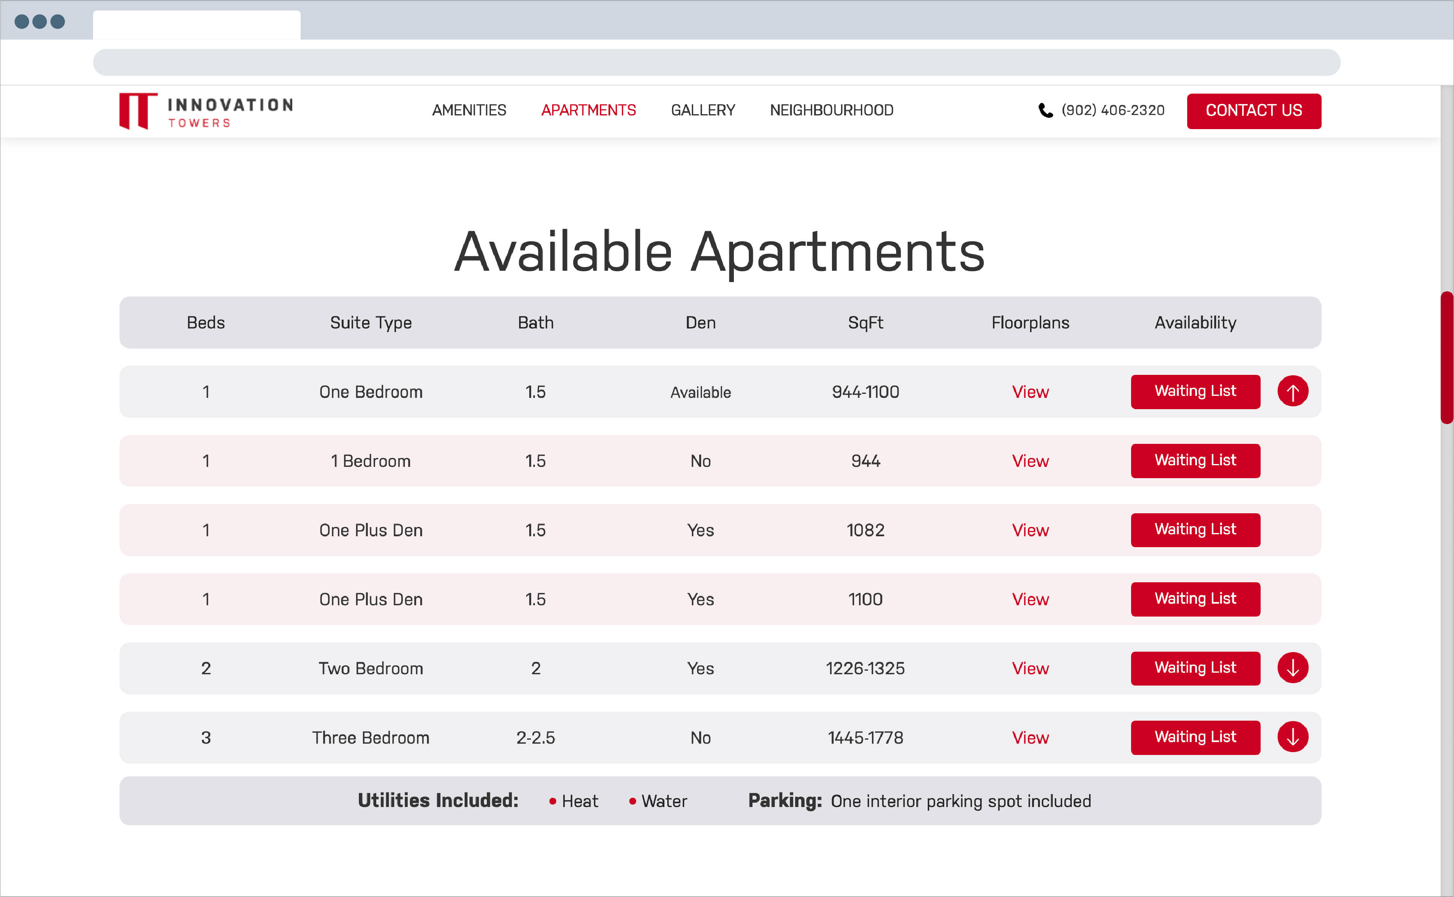Open the Gallery nav link

(x=703, y=110)
